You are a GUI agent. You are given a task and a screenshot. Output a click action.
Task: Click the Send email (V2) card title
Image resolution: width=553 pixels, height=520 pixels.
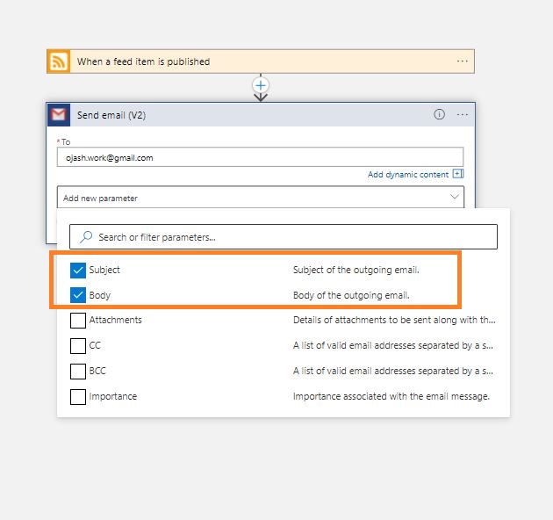111,115
